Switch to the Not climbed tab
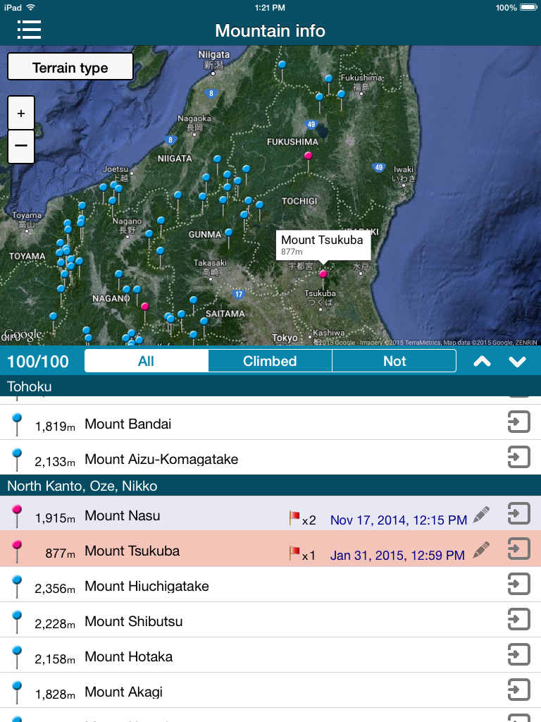Image resolution: width=541 pixels, height=722 pixels. pos(394,361)
